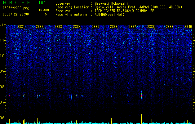Click the strong meteor echo just after 2337
The image size is (195, 124).
[141, 95]
